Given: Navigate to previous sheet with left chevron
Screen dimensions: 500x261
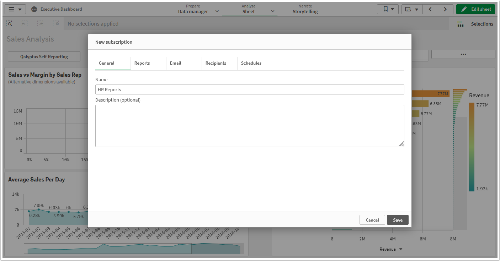Looking at the screenshot, I should coord(430,9).
